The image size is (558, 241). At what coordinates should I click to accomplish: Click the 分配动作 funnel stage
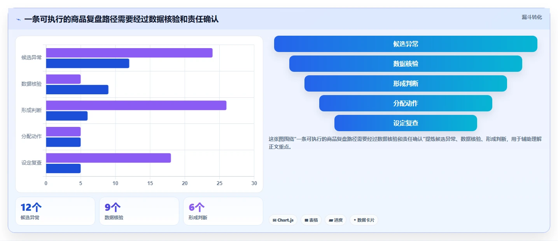coord(406,103)
